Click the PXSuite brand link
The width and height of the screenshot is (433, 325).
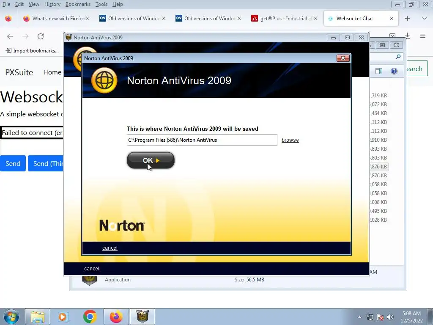pos(19,72)
